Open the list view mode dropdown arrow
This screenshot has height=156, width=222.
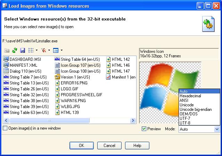point(37,50)
